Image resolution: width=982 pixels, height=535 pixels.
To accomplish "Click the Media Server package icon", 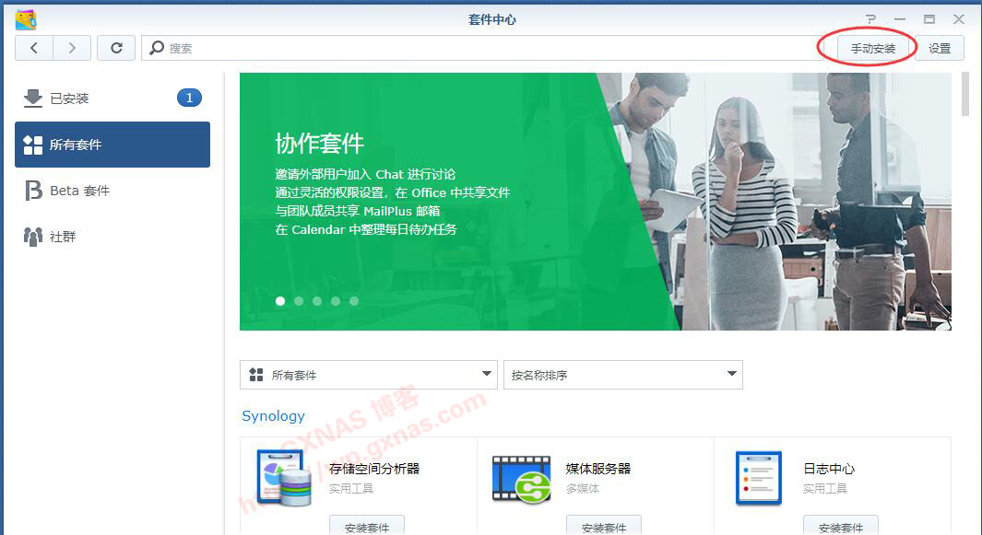I will [521, 478].
